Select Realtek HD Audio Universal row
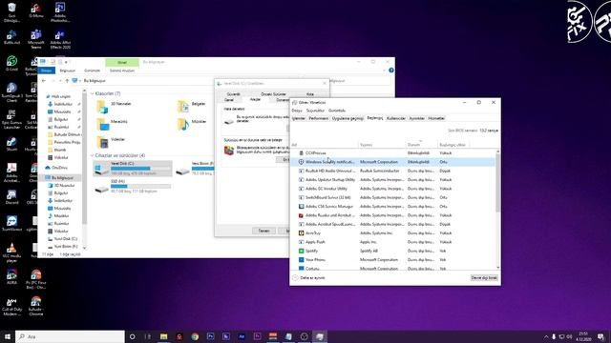This screenshot has height=343, width=611. (393, 171)
